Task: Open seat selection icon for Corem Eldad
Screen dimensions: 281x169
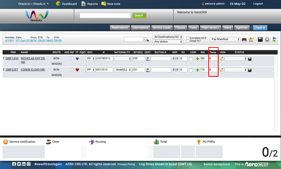Action: [148, 70]
